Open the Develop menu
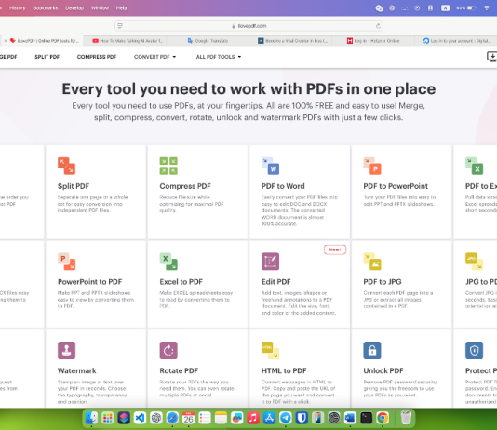 [x=74, y=8]
